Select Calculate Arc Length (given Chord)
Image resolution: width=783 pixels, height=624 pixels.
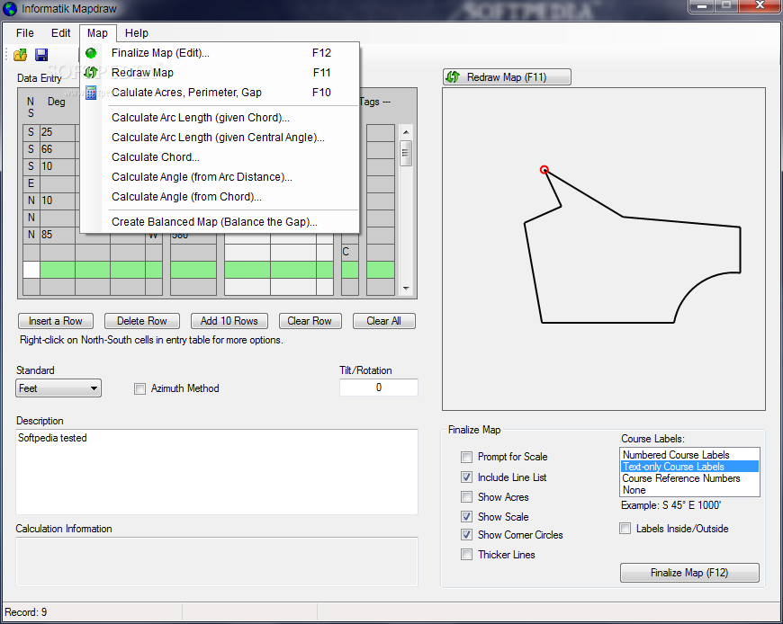pyautogui.click(x=220, y=118)
